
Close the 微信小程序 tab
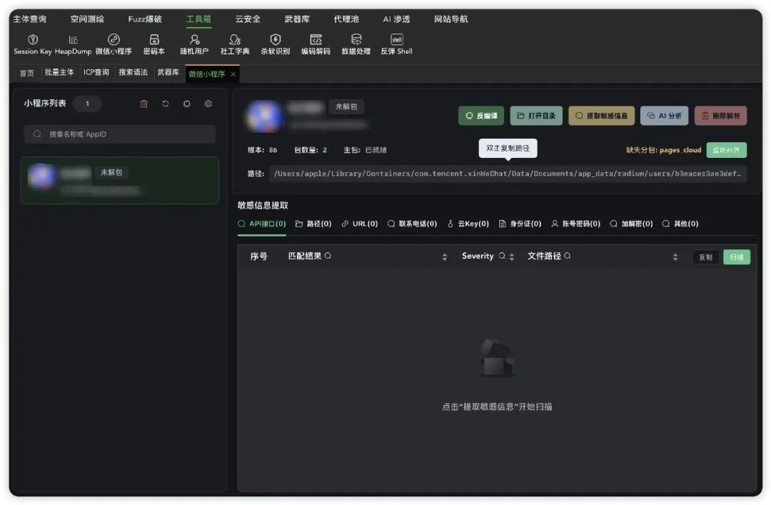(233, 74)
